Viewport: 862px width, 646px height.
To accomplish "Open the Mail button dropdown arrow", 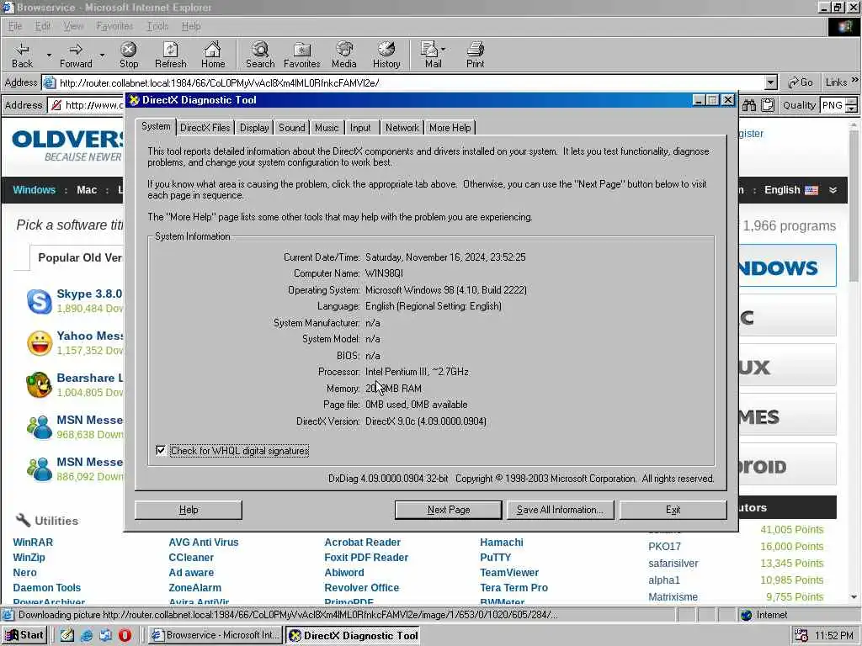I will point(443,50).
